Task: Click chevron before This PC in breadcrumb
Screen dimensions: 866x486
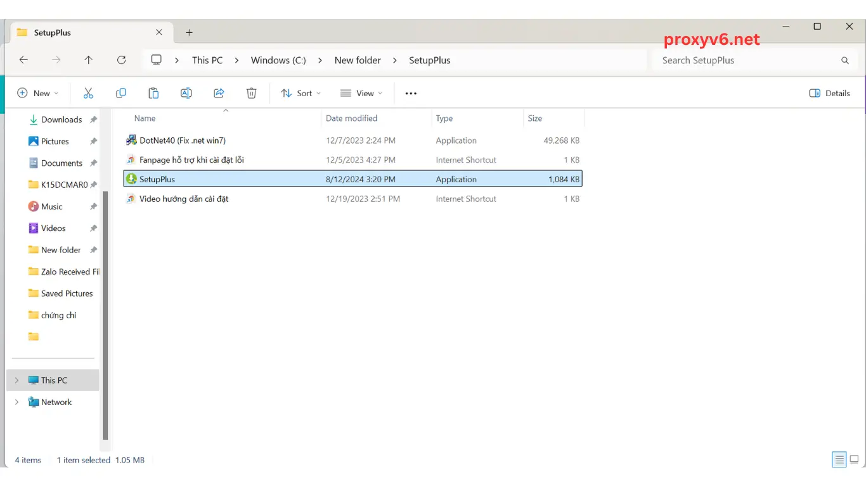Action: click(x=177, y=61)
